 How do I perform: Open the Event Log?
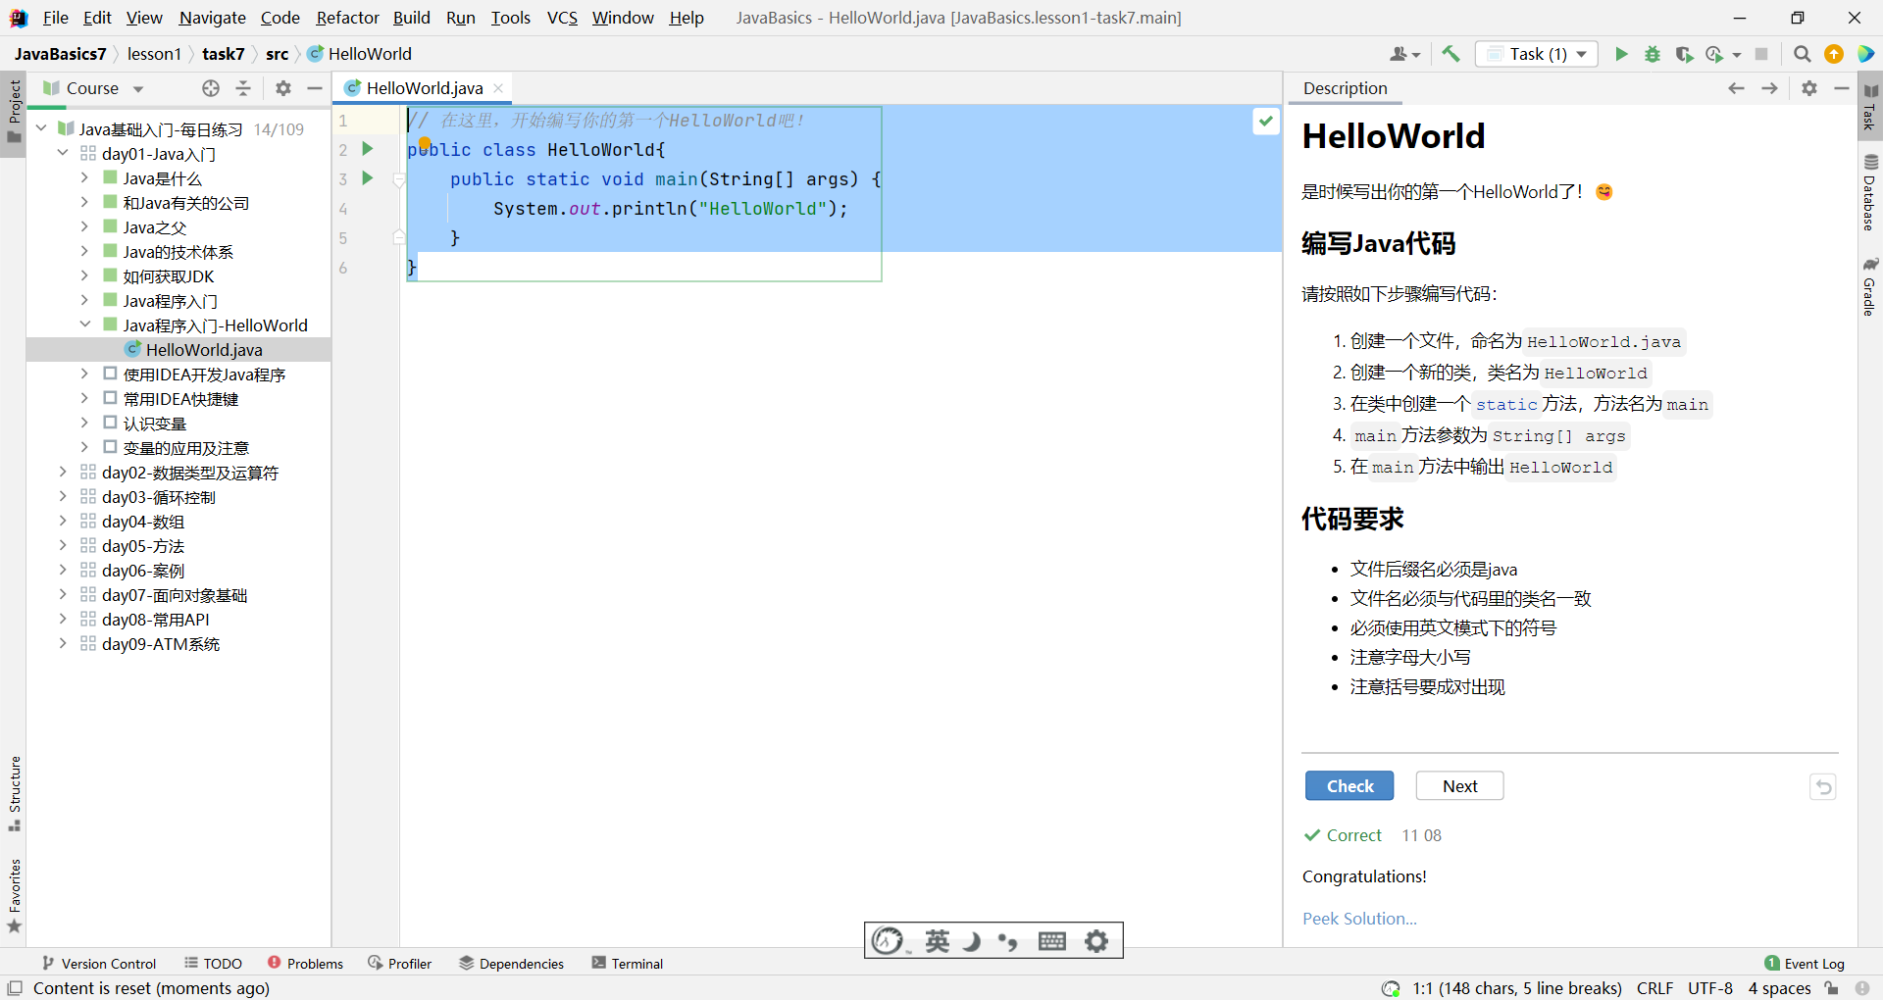(x=1805, y=964)
